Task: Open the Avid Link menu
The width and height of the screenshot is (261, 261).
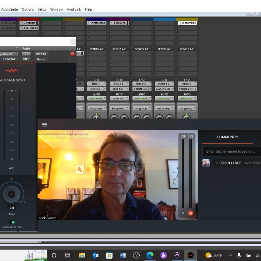Action: pos(74,9)
